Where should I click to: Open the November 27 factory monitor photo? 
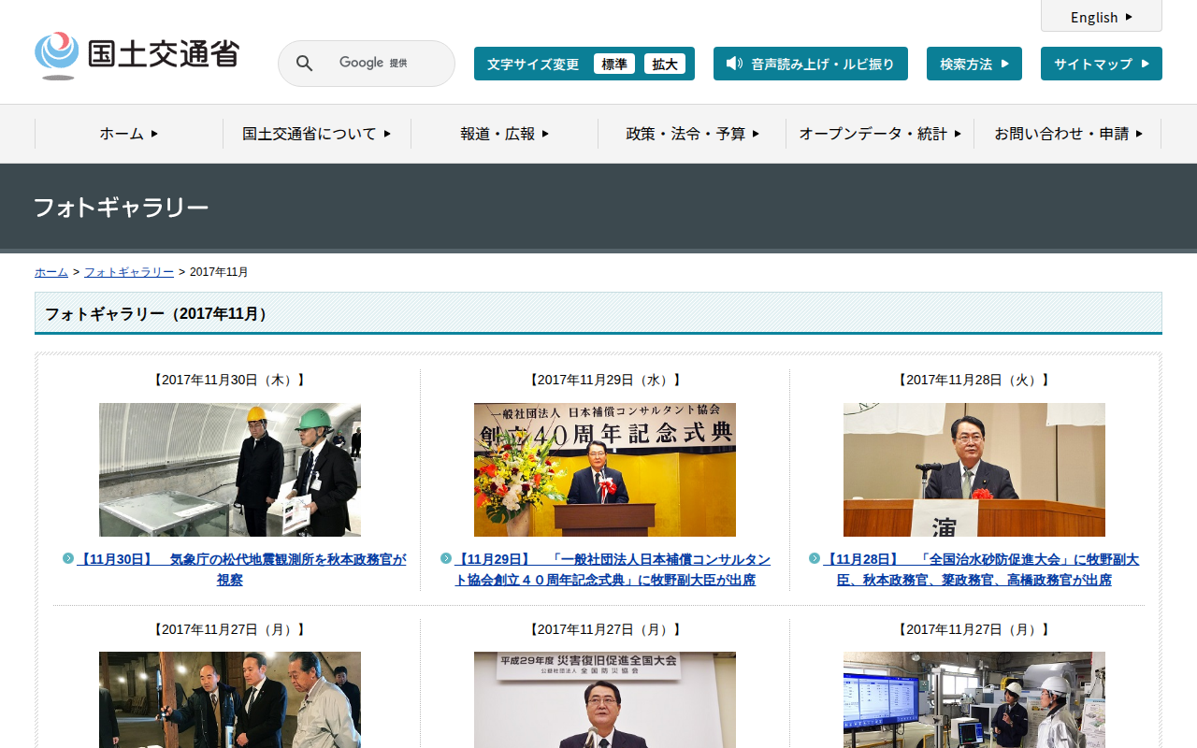(x=974, y=699)
